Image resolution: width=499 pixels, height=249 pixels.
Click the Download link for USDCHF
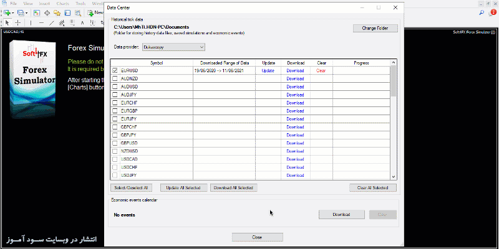coord(295,167)
